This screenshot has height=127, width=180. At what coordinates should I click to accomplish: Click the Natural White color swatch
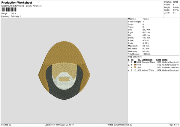(x=135, y=70)
